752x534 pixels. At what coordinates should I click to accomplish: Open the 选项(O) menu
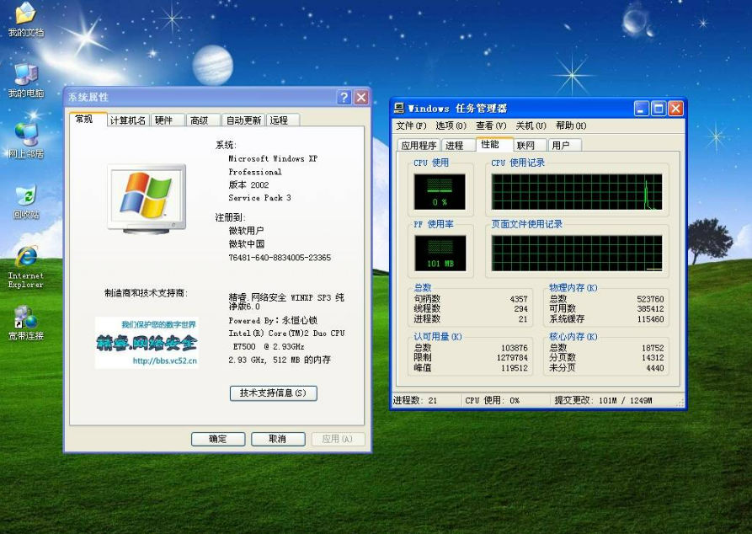tap(451, 125)
